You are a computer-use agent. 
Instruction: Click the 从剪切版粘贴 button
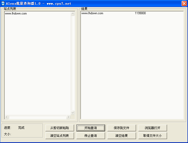(x=60, y=128)
